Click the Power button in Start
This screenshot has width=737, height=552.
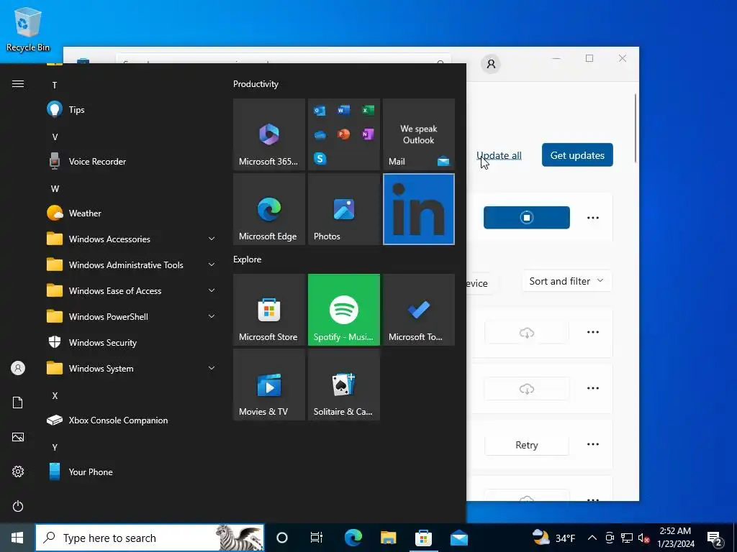point(18,506)
